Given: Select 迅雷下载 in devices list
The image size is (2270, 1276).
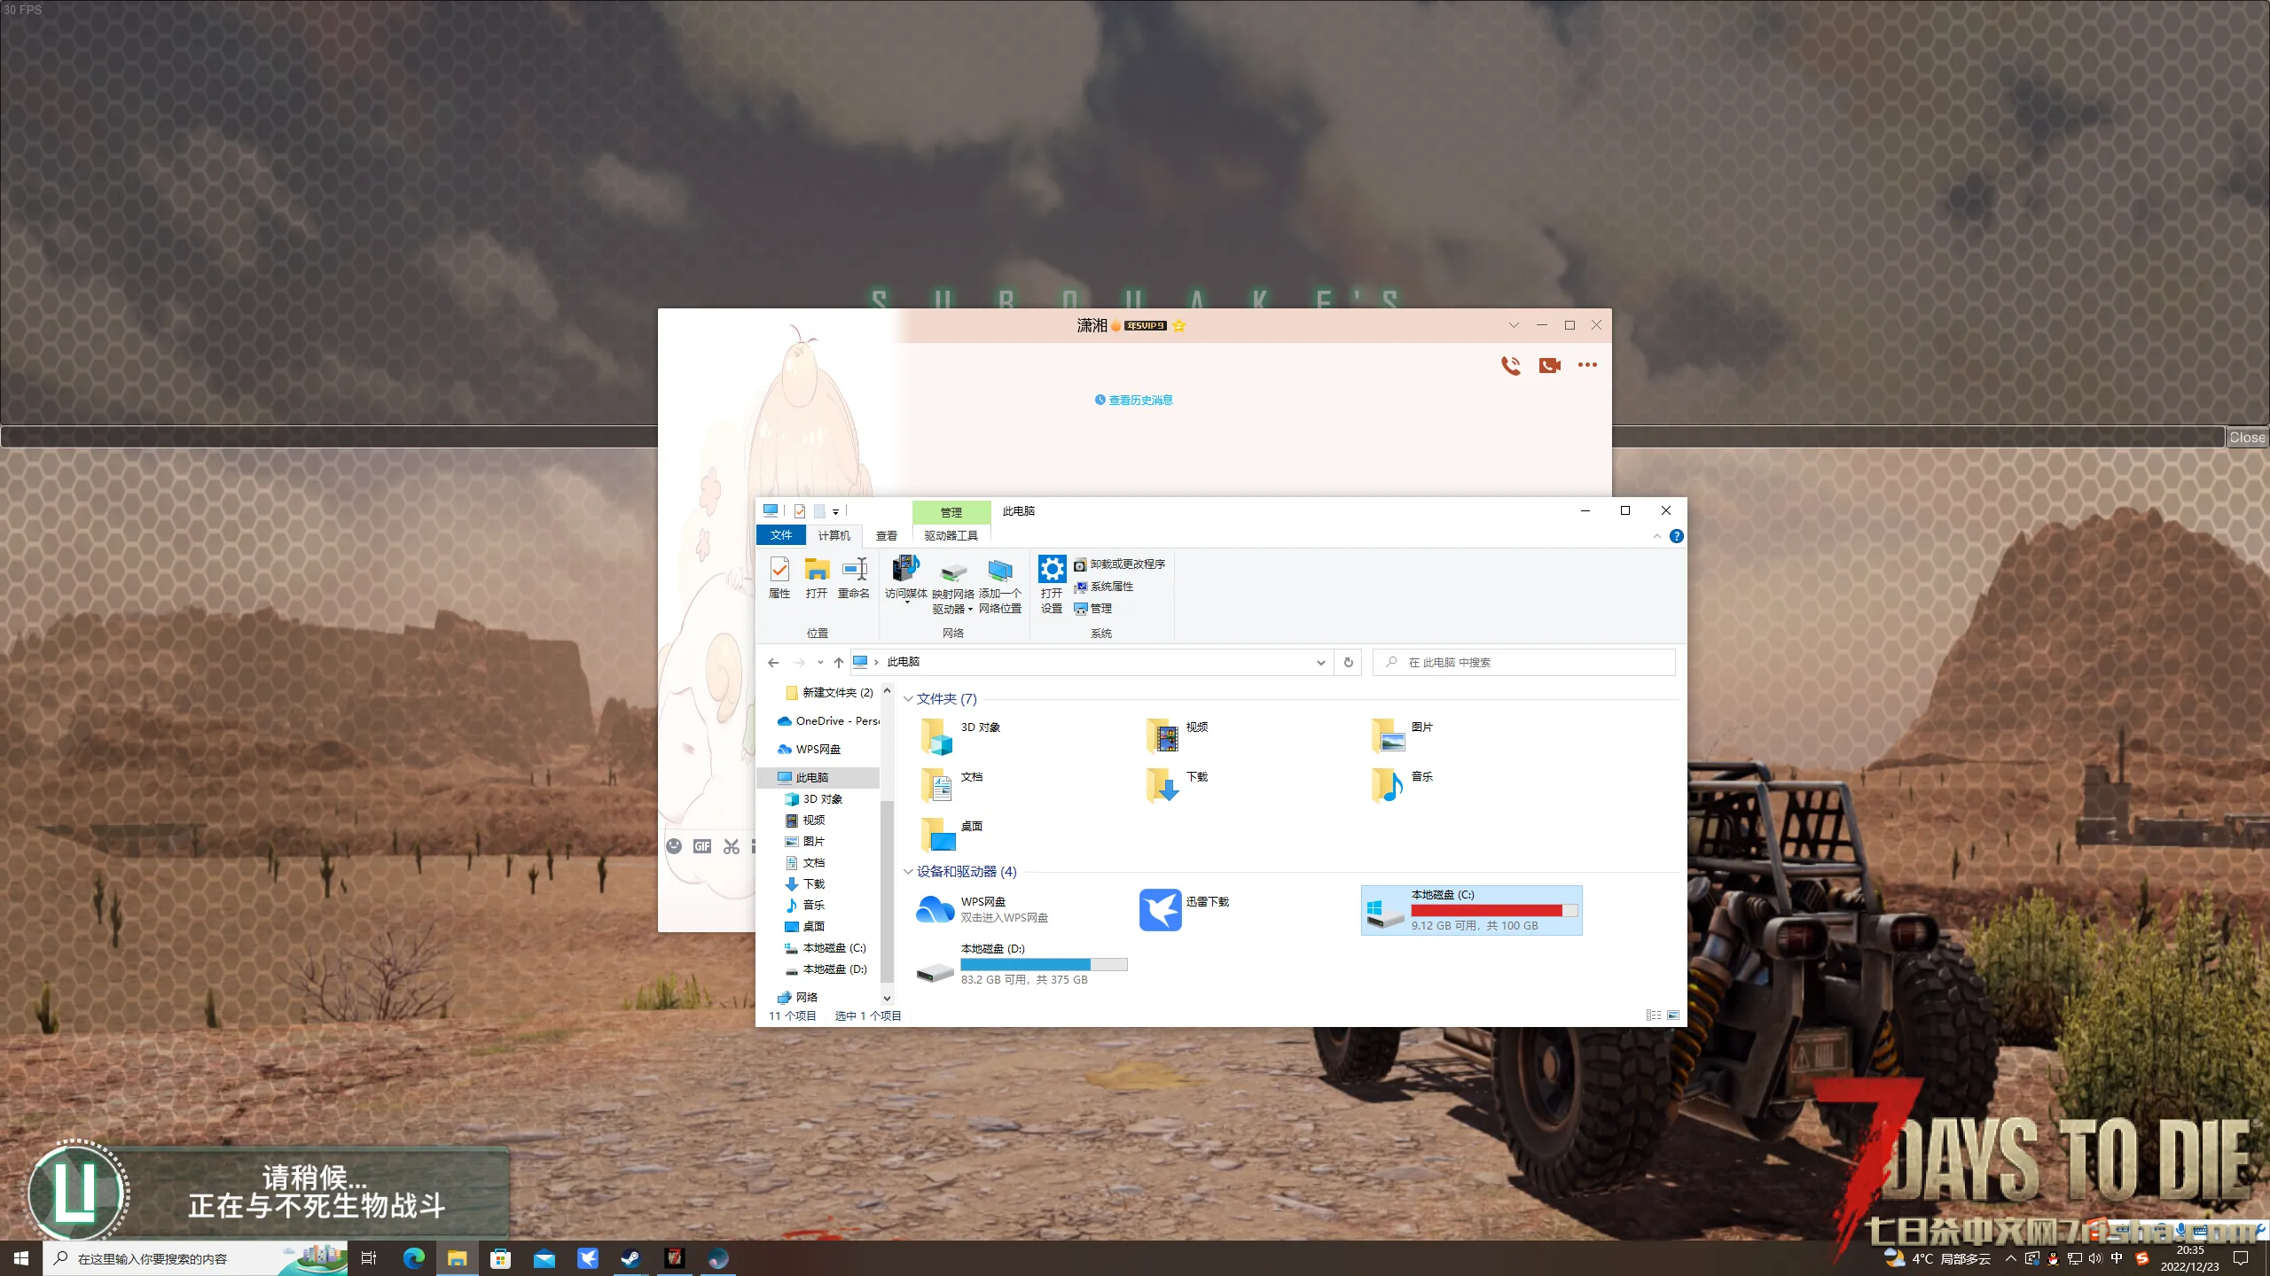Looking at the screenshot, I should pyautogui.click(x=1186, y=910).
